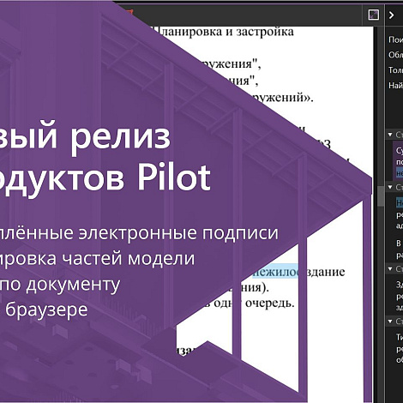This screenshot has height=403, width=403.
Task: Click the "Пои" search label in the side panel
Action: click(x=395, y=39)
